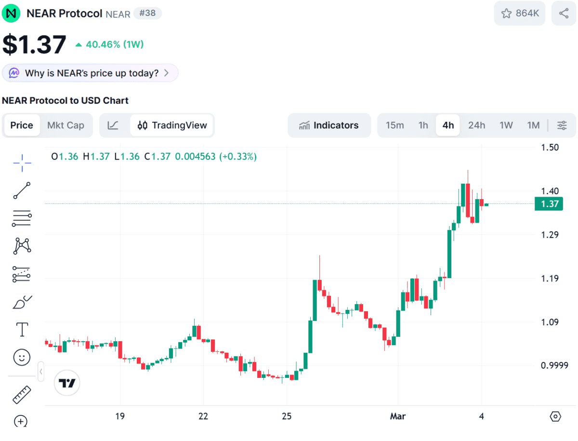Open the Fibonacci retracement tool
This screenshot has height=441, width=578.
click(x=22, y=218)
